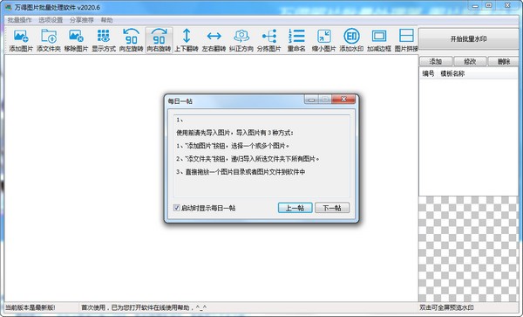The height and width of the screenshot is (317, 523).
Task: Click the 添加 template button
Action: point(436,61)
